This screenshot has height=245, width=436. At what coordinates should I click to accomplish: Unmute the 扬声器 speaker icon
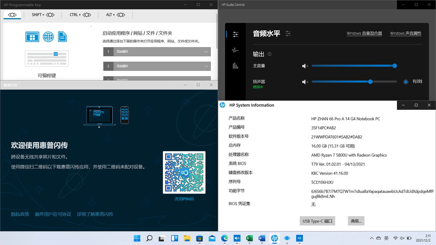[305, 82]
